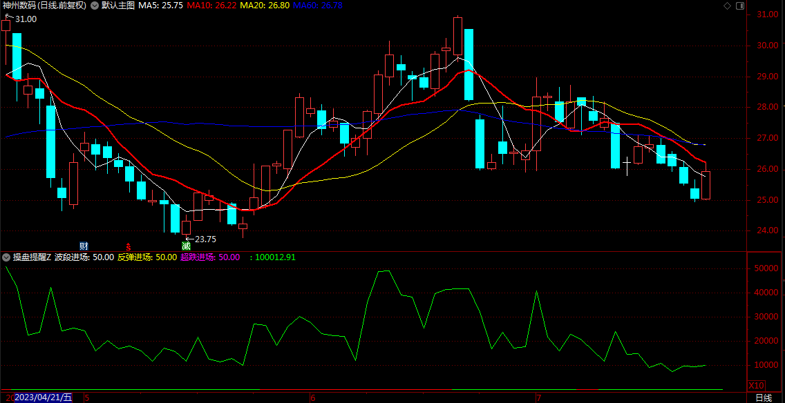Open the 日线 period selector

click(763, 398)
